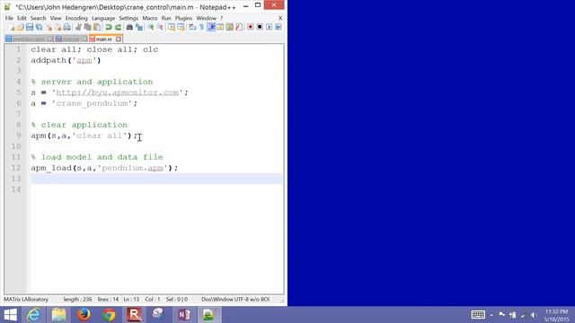Screen dimensions: 575x323
Task: Click 'Ln : 13' in the status bar
Action: coord(131,299)
